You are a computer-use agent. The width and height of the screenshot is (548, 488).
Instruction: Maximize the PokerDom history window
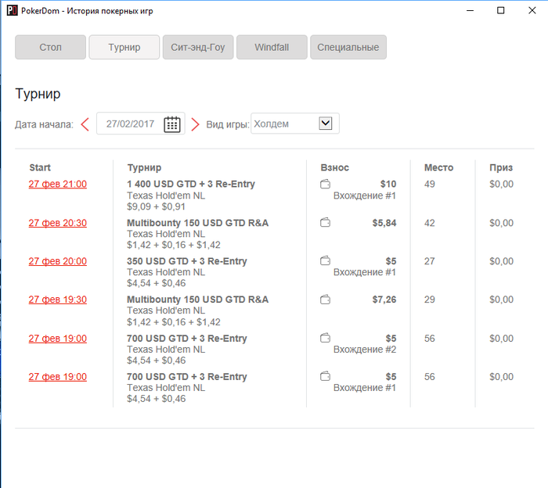click(501, 10)
